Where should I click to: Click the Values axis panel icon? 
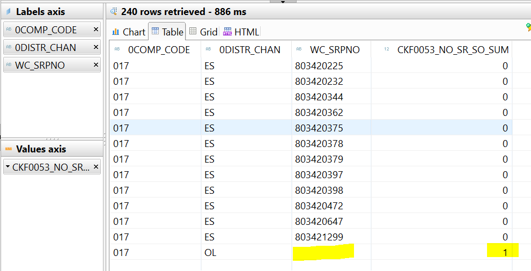point(8,149)
